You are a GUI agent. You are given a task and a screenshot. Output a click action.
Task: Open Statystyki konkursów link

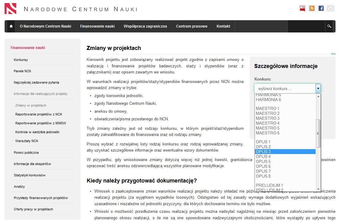(29, 175)
